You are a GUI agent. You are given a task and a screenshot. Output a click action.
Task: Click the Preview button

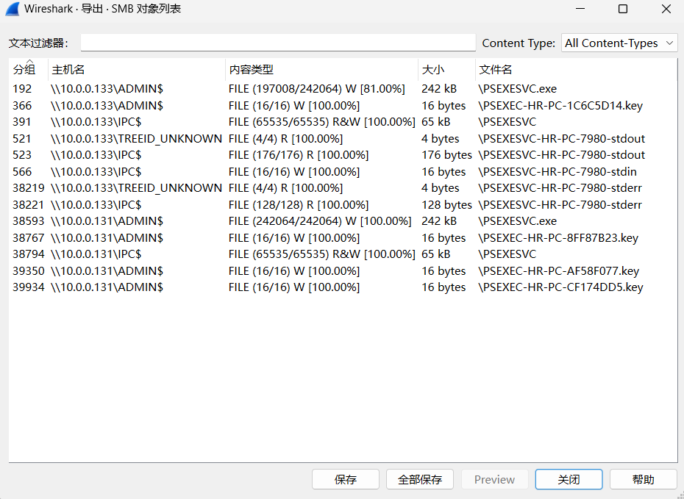click(x=494, y=479)
